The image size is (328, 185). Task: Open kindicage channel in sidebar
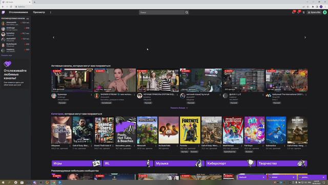click(x=15, y=29)
